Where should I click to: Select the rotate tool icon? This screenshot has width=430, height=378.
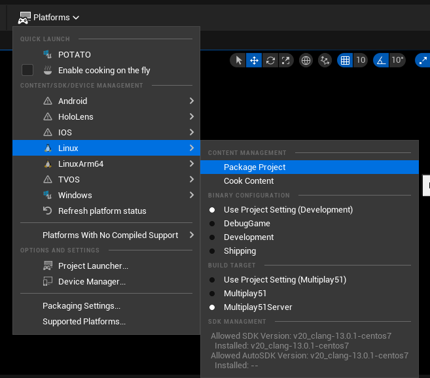pyautogui.click(x=270, y=61)
